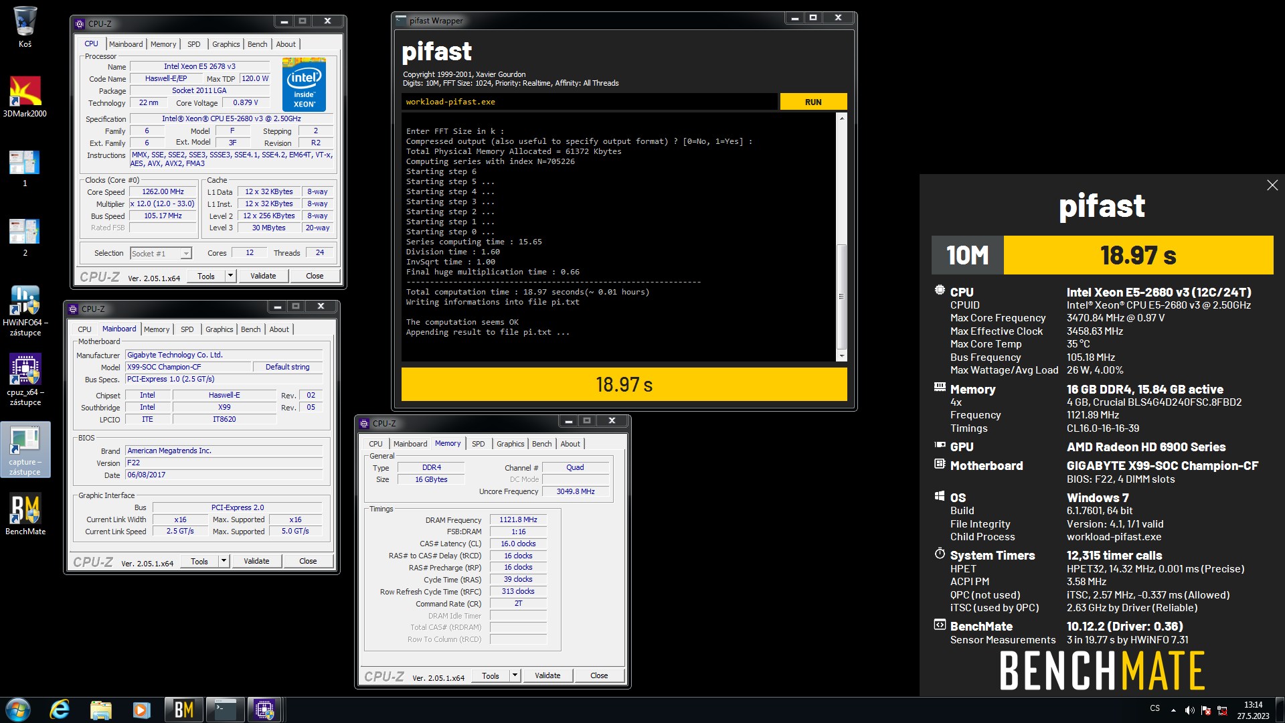Switch to the BenchMate taskbar button
The height and width of the screenshot is (723, 1285).
click(183, 710)
